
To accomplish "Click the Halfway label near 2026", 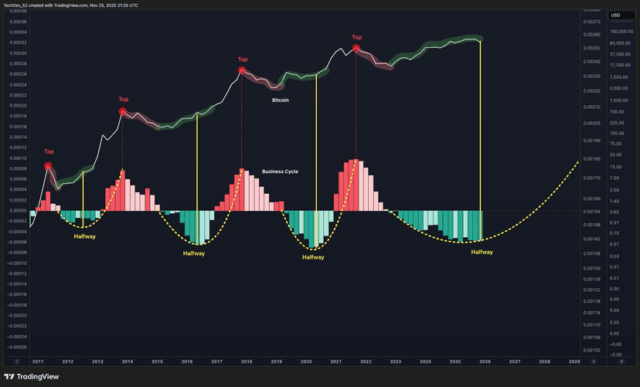I will (482, 252).
